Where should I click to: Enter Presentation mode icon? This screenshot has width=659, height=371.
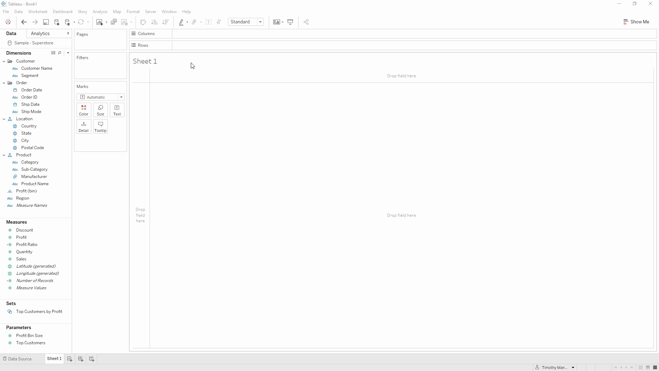pos(290,22)
